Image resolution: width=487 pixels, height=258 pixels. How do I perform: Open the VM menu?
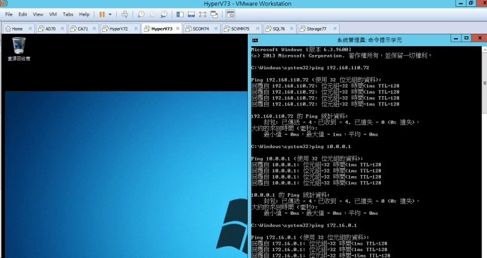[x=52, y=14]
